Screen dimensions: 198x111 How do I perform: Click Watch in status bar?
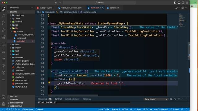[x=40, y=109]
